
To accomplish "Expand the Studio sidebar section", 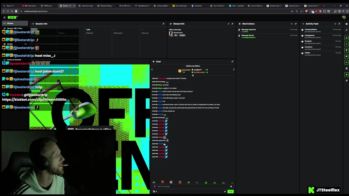I will (25, 44).
